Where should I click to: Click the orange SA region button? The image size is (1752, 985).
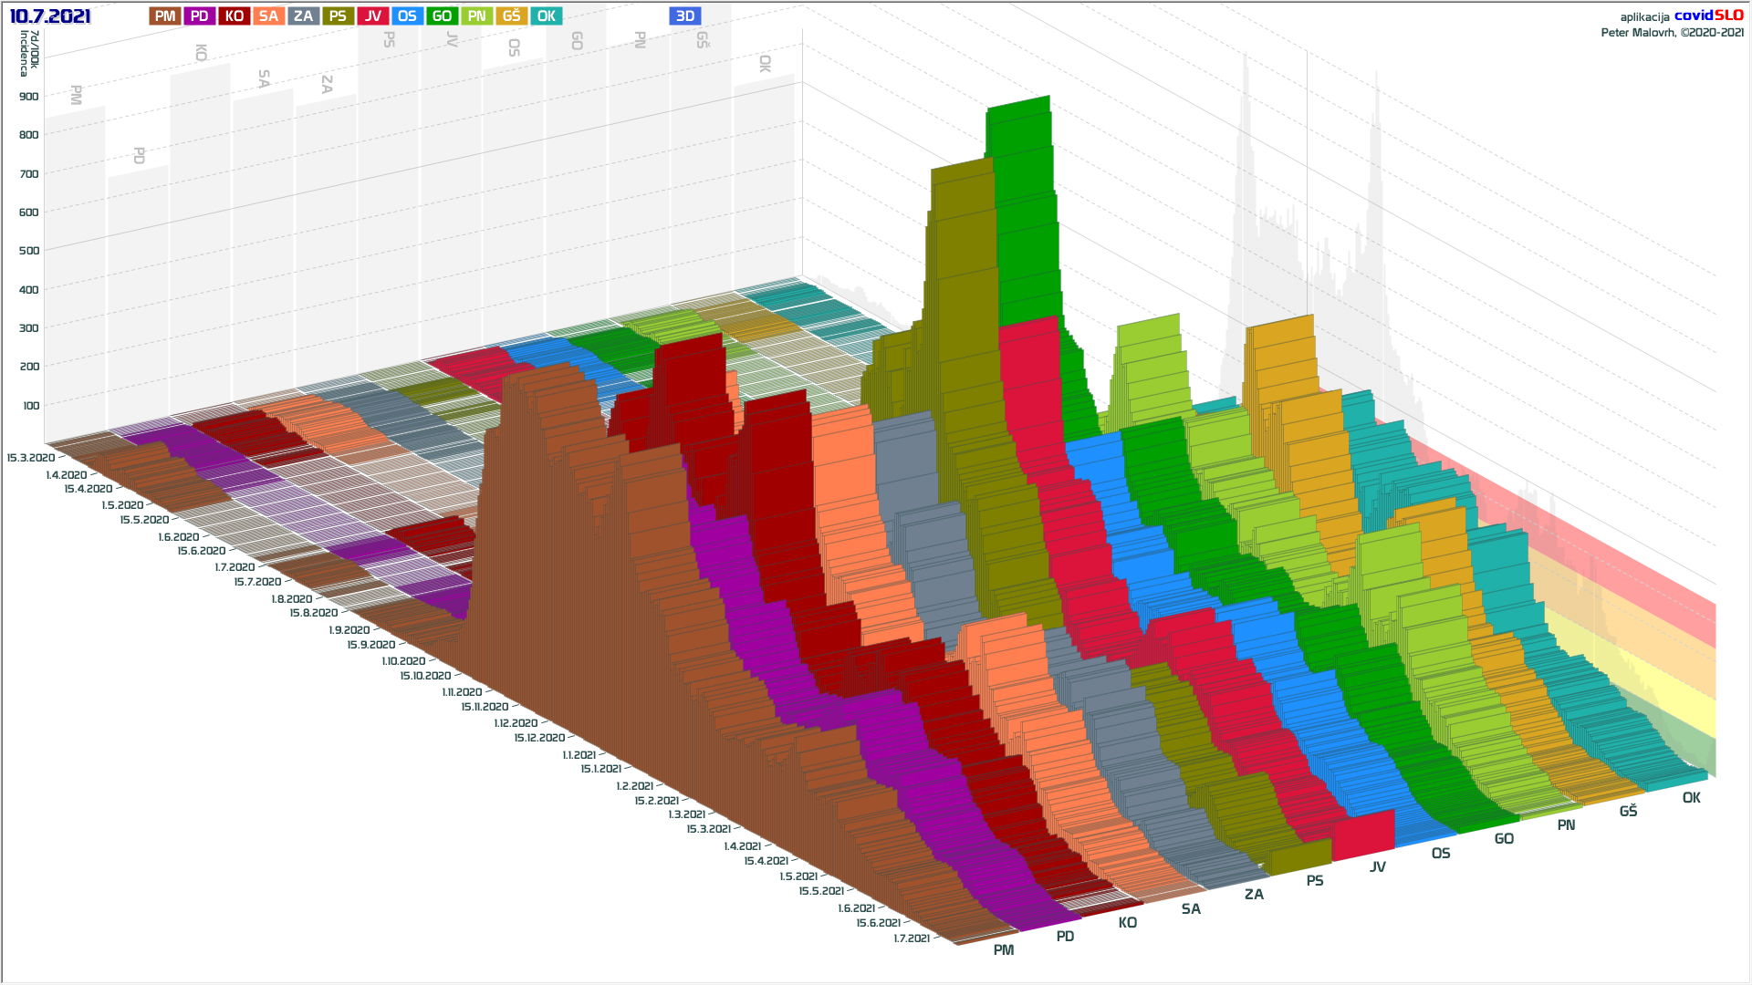[268, 16]
